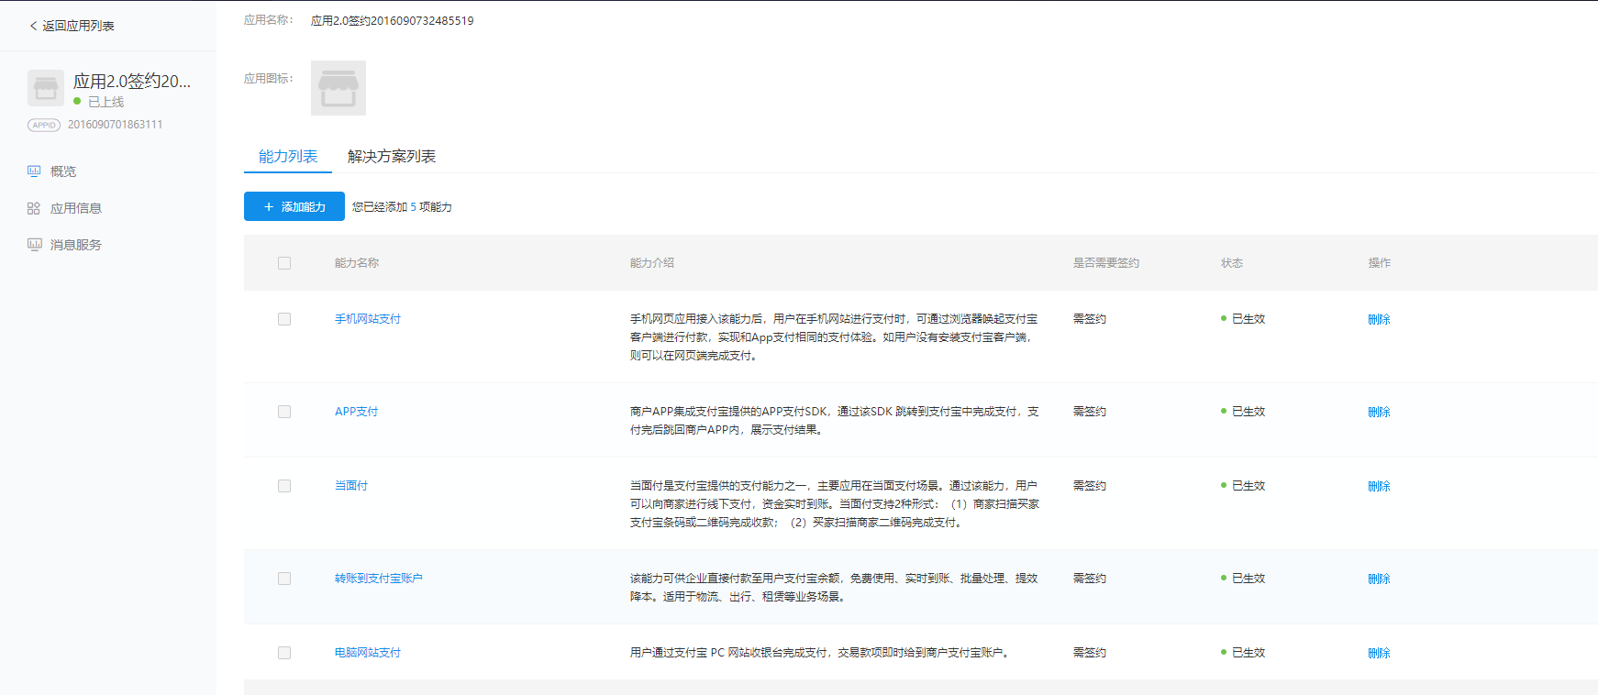Open the 转账到支付宝账户 capability link
Screen dimensions: 1598x695
coord(379,579)
